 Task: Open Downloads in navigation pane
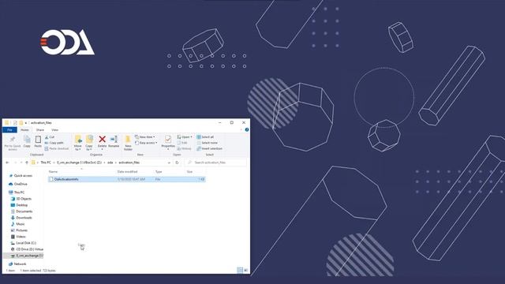24,218
